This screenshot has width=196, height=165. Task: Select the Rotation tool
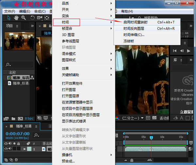(x=32, y=18)
